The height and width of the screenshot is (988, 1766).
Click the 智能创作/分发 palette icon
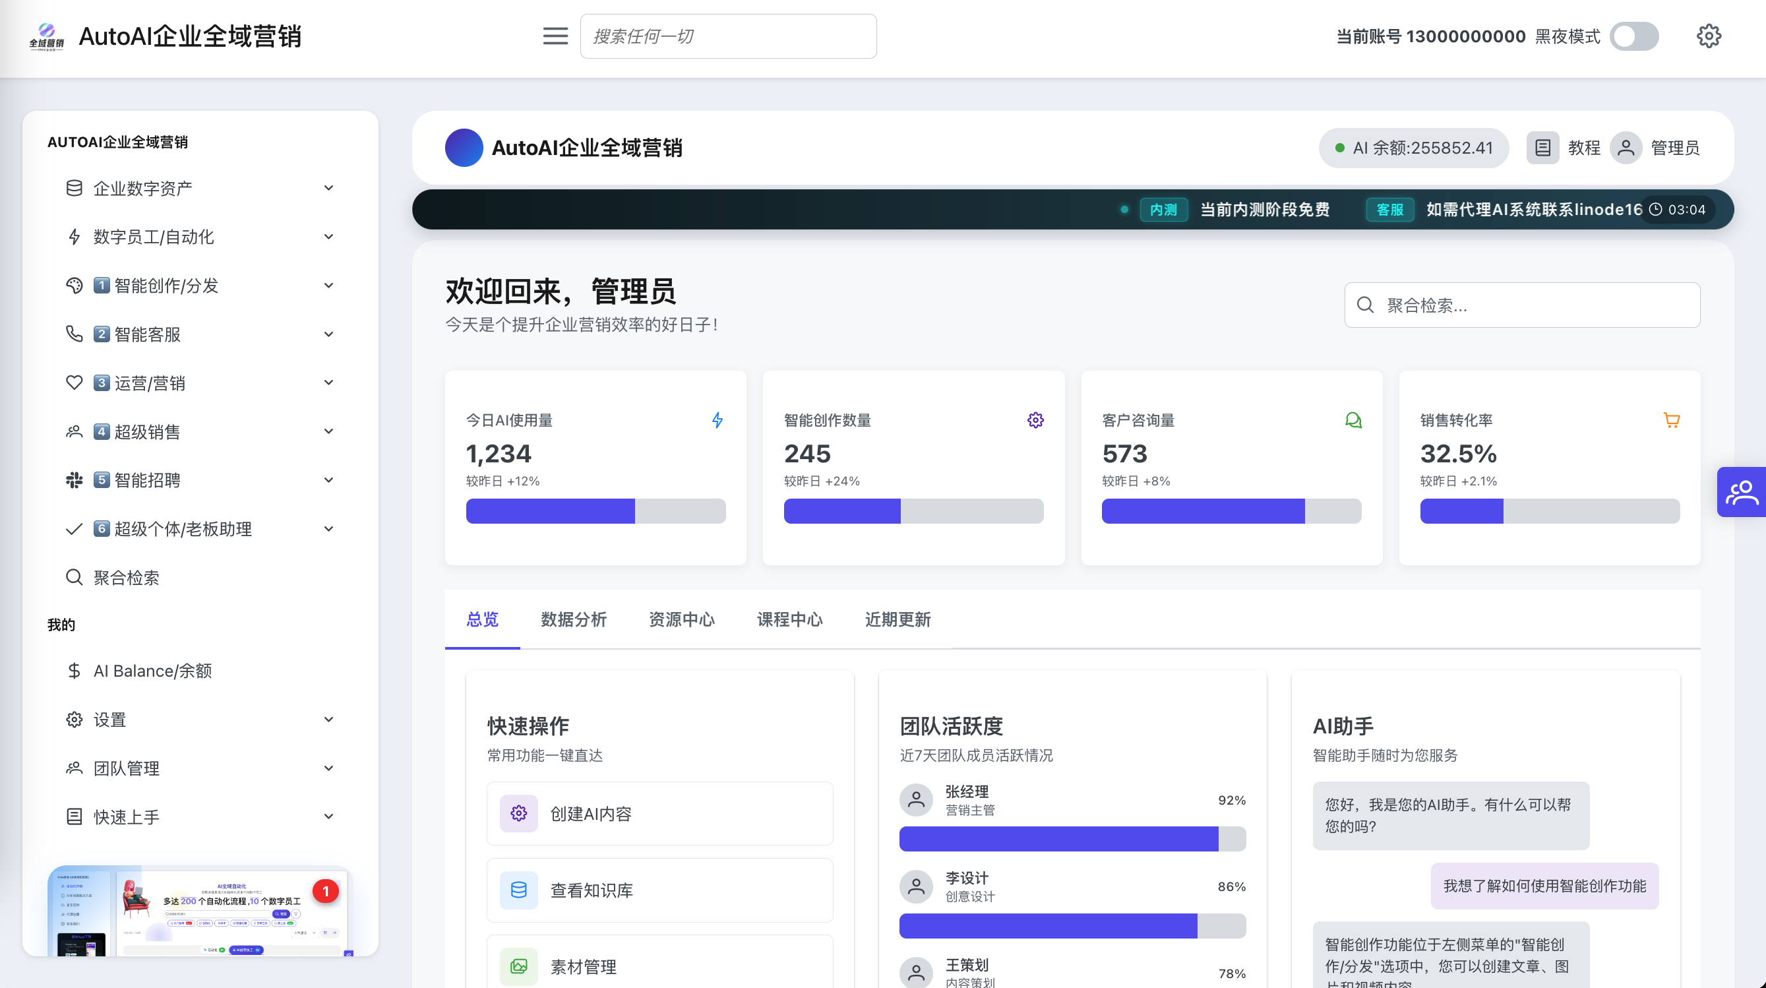(x=74, y=285)
